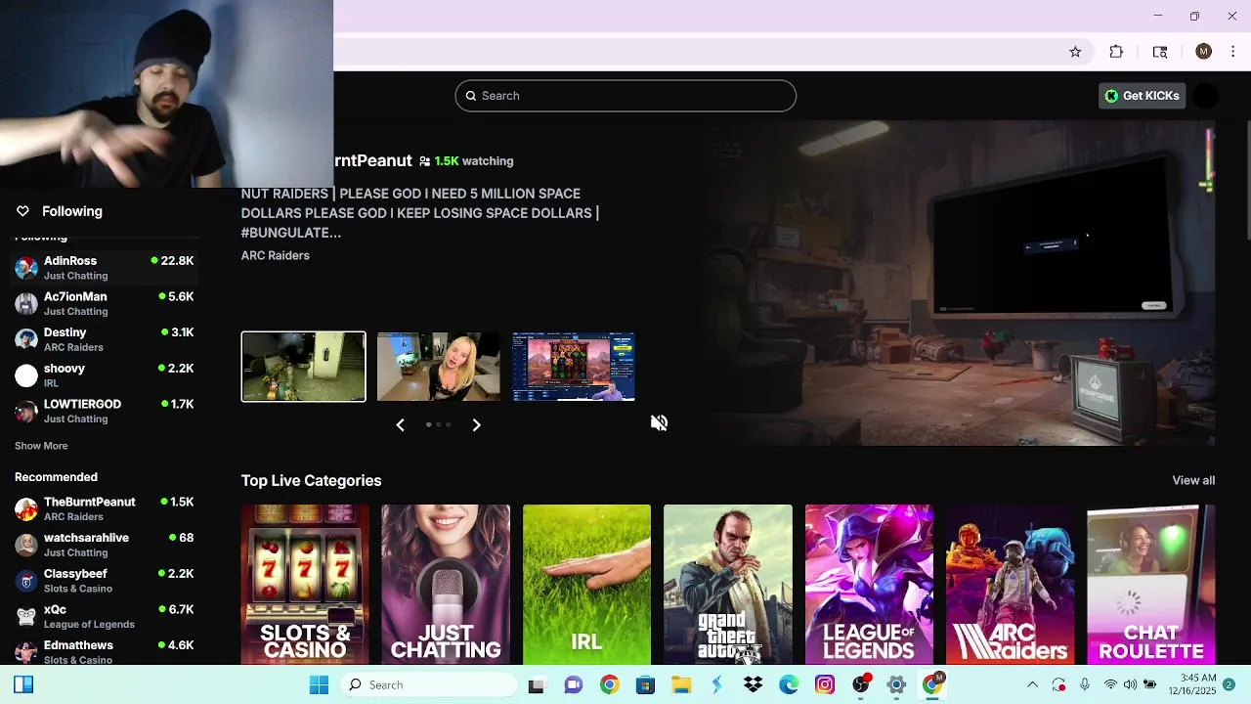Click the microphone tray icon
Screen dimensions: 1251x704
point(1085,684)
